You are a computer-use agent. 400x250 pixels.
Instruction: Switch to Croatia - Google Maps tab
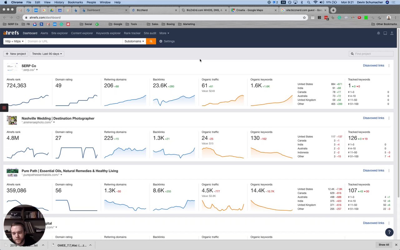(x=254, y=10)
